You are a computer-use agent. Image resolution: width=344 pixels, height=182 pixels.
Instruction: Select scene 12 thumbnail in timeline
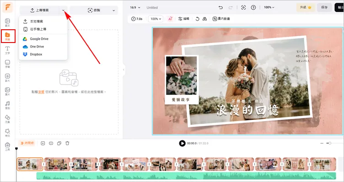(x=322, y=164)
